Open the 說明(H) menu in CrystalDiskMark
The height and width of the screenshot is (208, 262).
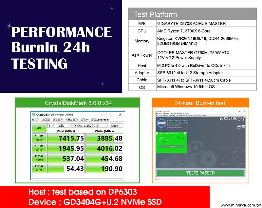click(x=84, y=120)
